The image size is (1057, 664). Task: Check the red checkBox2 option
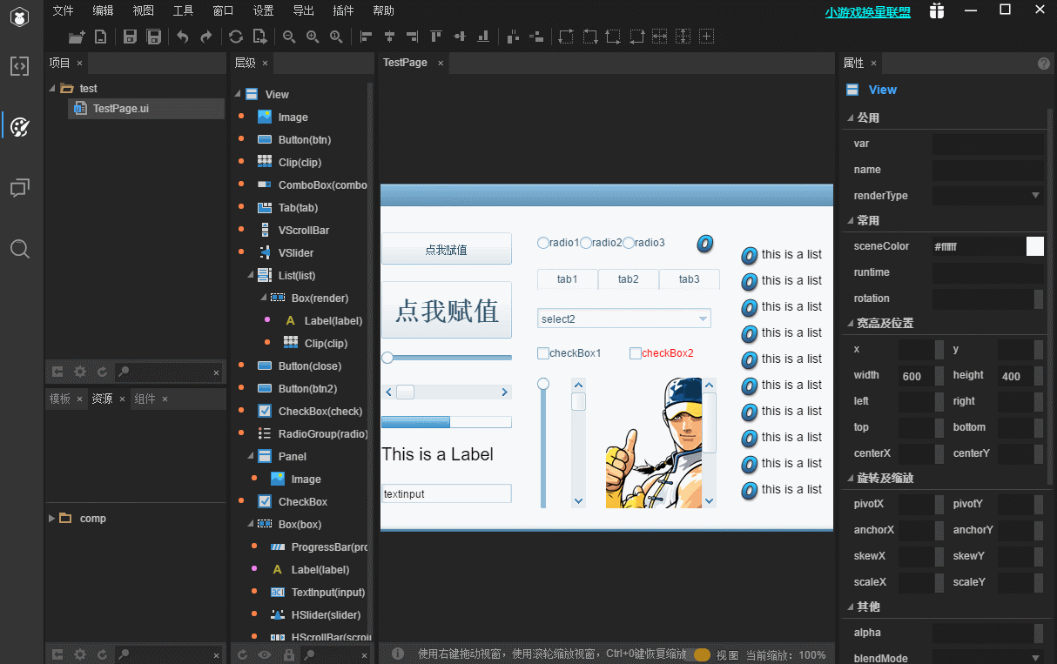click(635, 352)
